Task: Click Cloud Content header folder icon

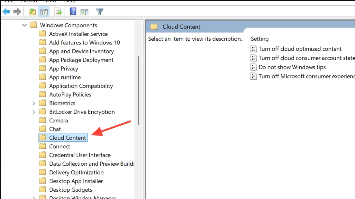Action: [x=154, y=27]
